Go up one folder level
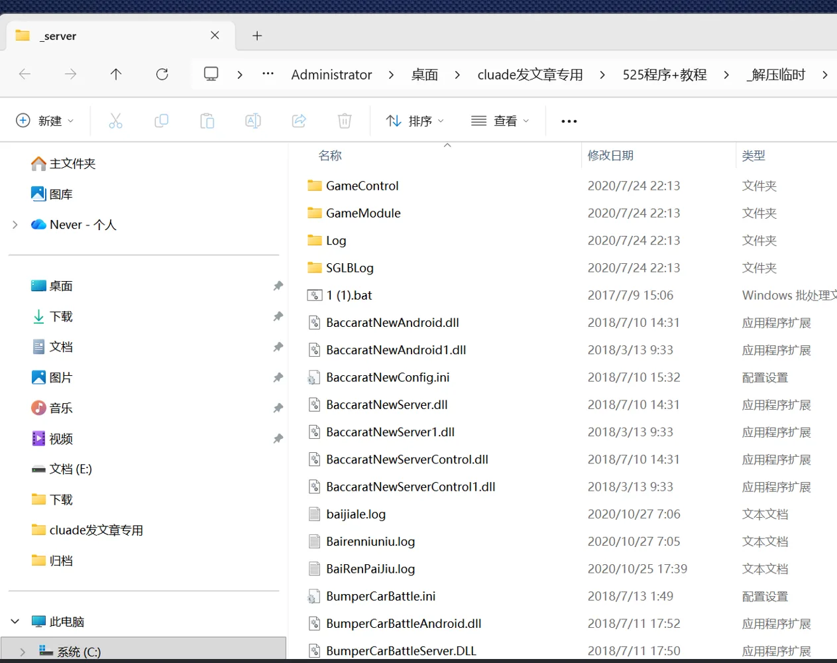 tap(116, 74)
